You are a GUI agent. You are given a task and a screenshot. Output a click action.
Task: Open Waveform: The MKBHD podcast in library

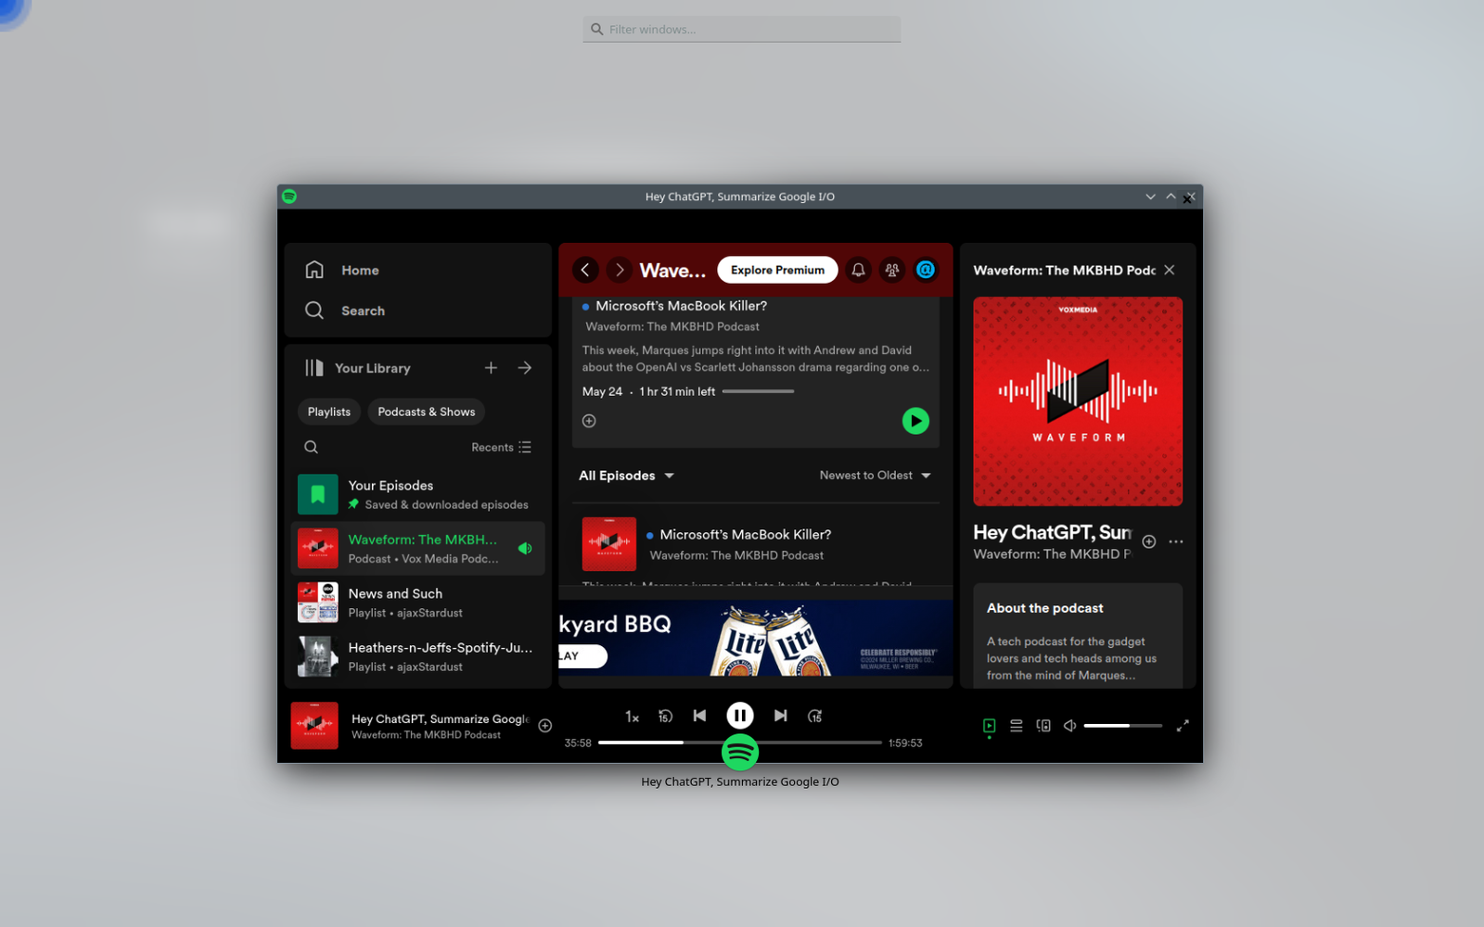tap(418, 548)
